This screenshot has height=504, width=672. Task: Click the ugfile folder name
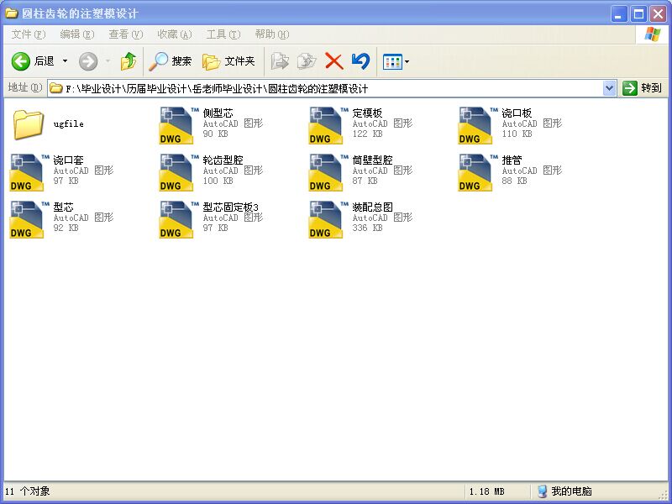tap(69, 124)
